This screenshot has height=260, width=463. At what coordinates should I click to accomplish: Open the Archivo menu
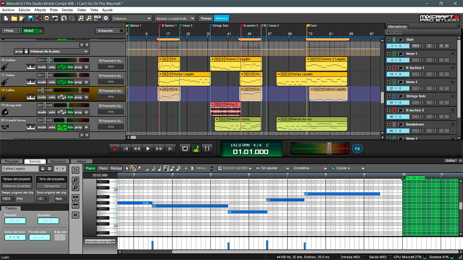[8, 10]
